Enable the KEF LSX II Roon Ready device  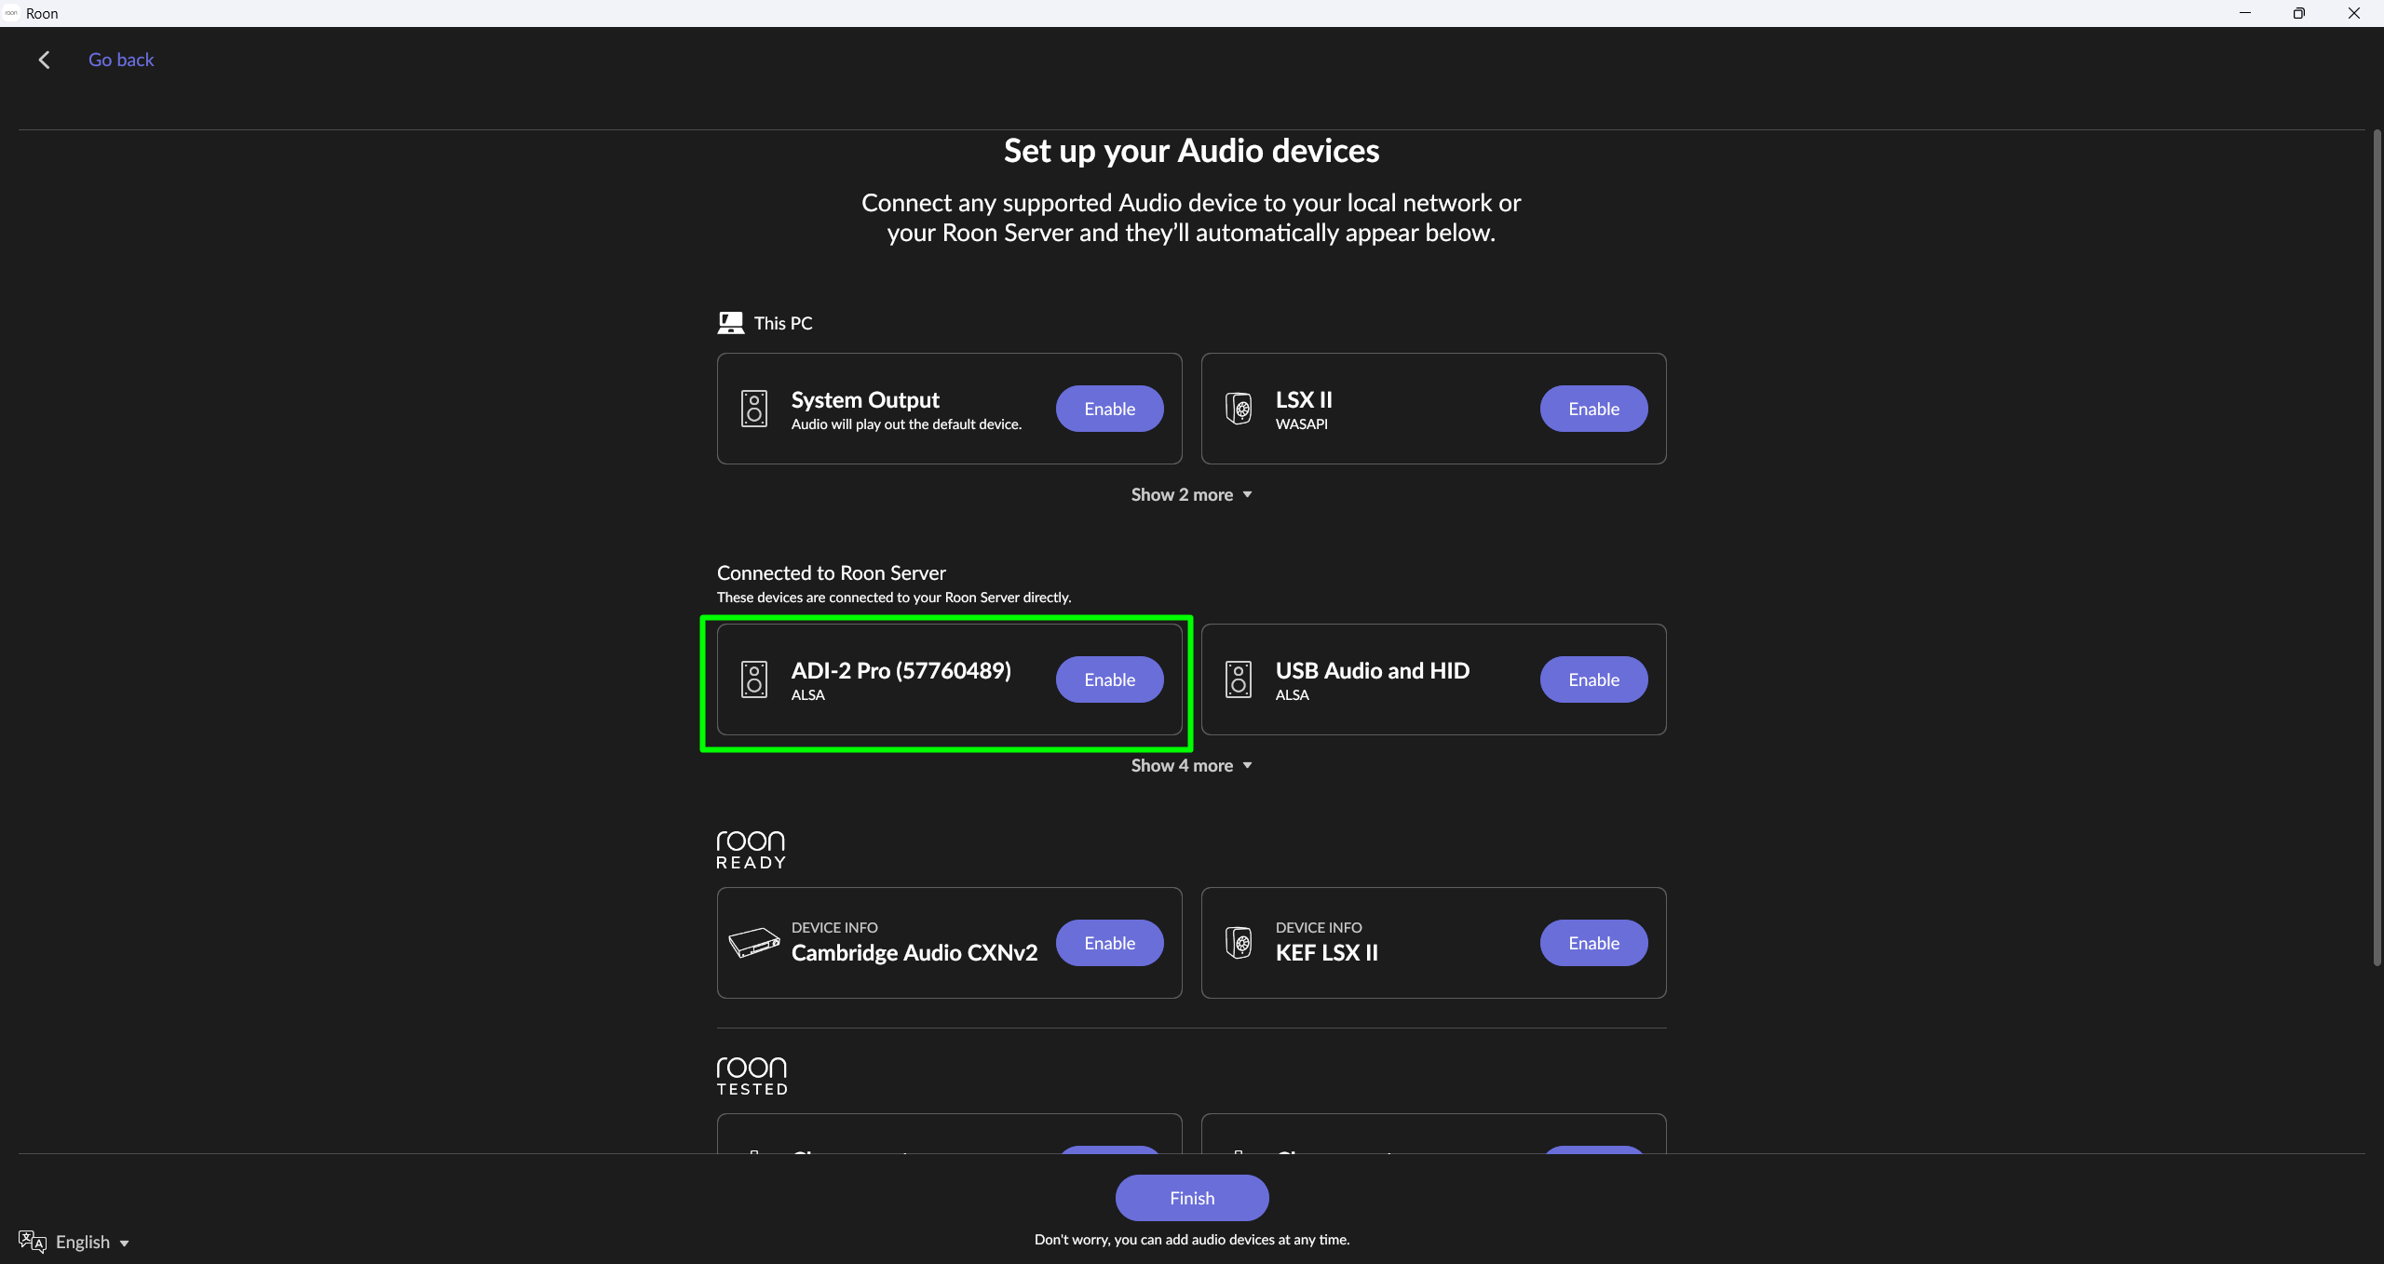point(1593,943)
